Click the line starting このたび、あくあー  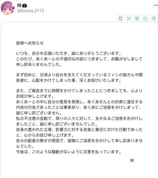click(x=79, y=59)
